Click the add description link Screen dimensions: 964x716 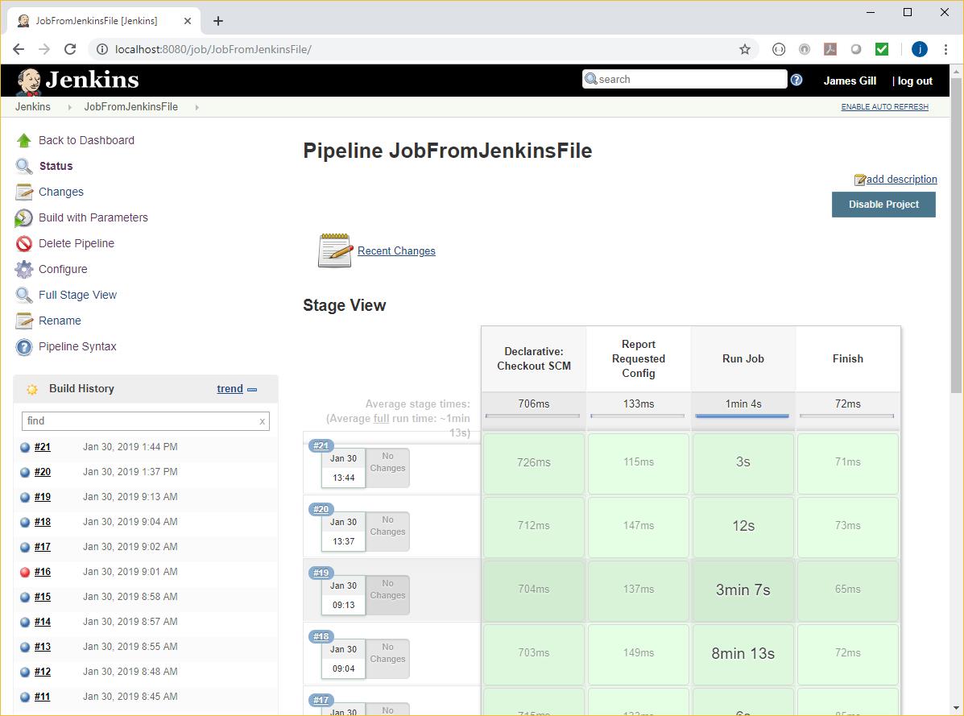coord(901,180)
